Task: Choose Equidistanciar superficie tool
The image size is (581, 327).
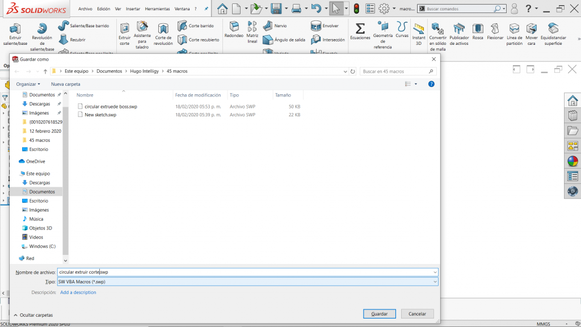Action: (553, 35)
